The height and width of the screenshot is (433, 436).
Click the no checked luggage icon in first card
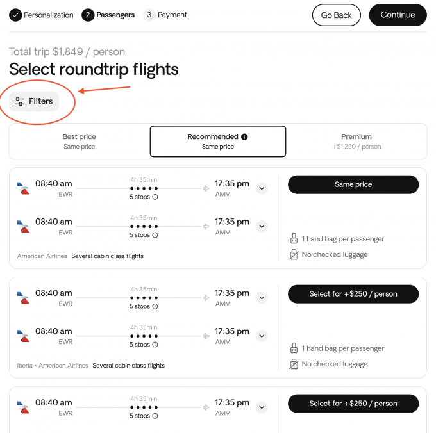tap(294, 255)
